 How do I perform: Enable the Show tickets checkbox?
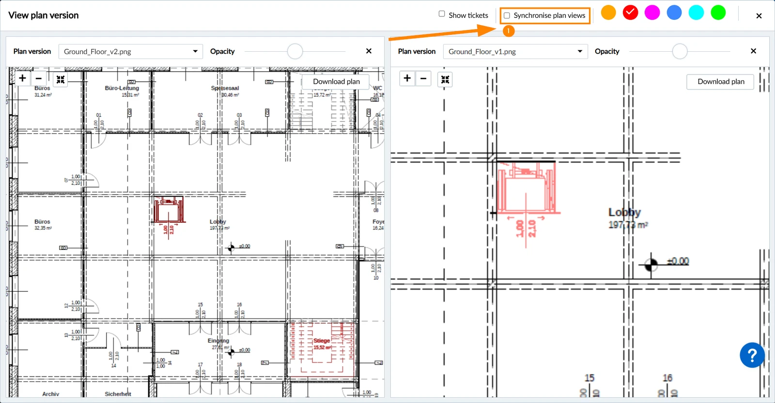click(x=442, y=14)
